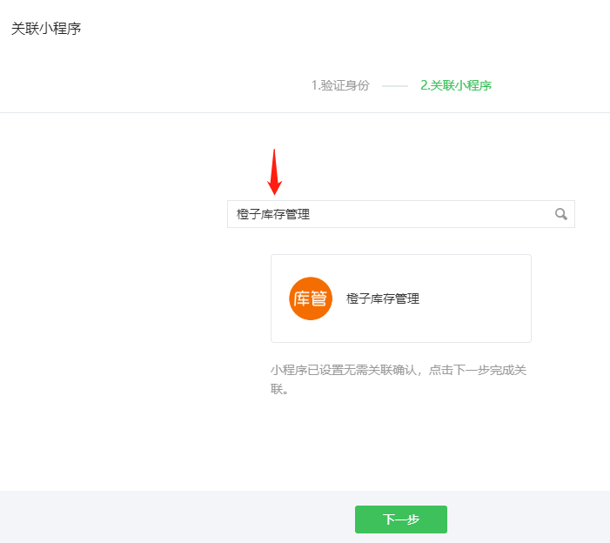Click the divider line below the step indicator
Image resolution: width=610 pixels, height=543 pixels.
305,112
